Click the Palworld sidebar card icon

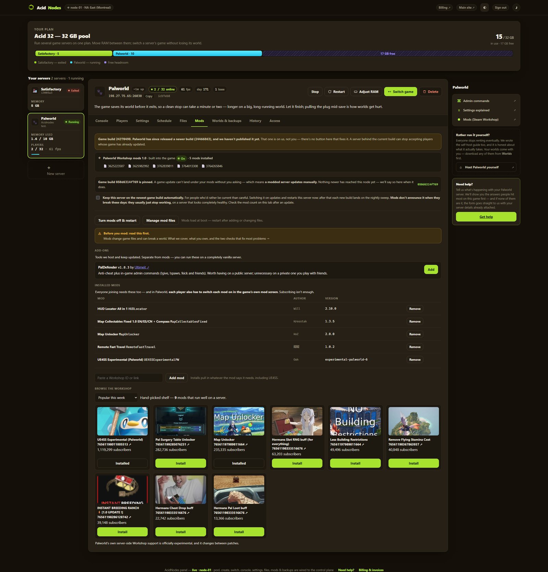coord(35,122)
